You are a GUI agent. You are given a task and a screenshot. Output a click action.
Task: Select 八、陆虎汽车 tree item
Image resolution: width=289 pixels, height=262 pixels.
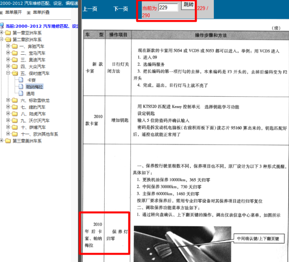33,114
